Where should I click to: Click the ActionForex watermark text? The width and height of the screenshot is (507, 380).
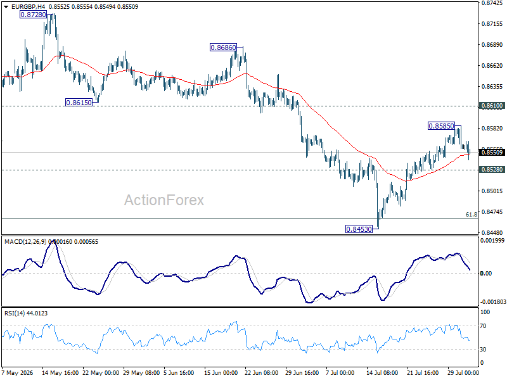pyautogui.click(x=164, y=200)
